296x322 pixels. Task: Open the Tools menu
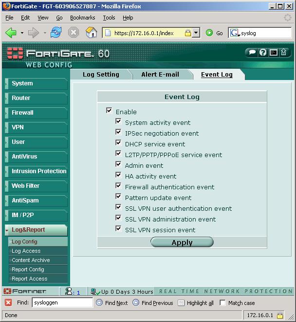tap(109, 18)
